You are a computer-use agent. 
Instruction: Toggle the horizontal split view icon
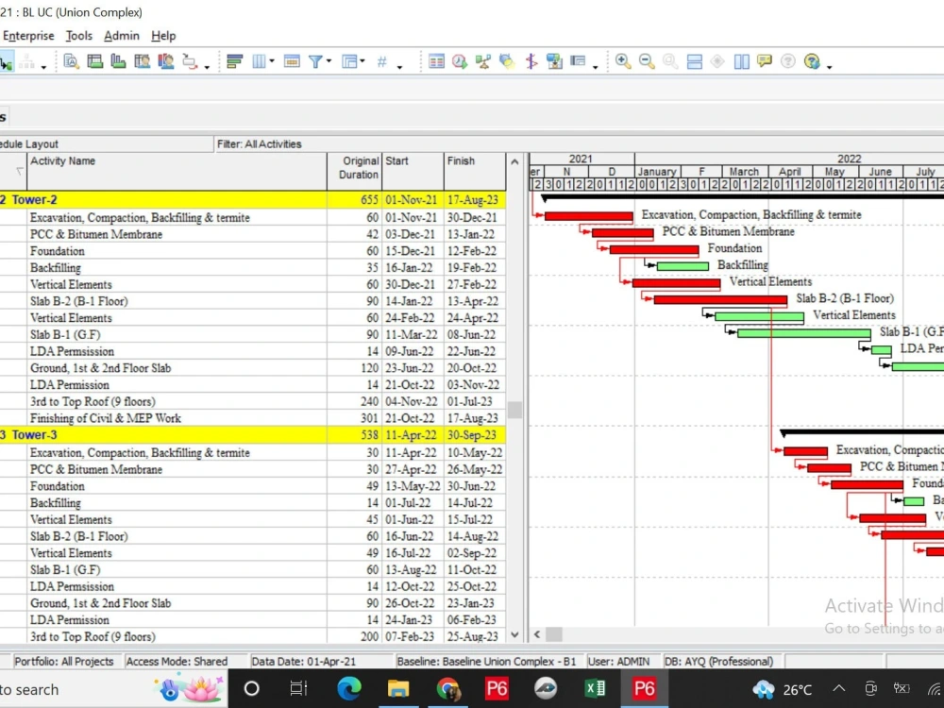click(x=694, y=60)
